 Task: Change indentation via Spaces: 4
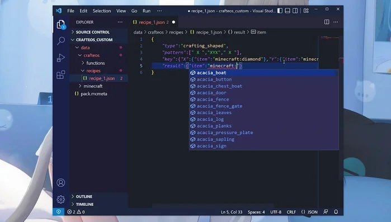(256, 212)
